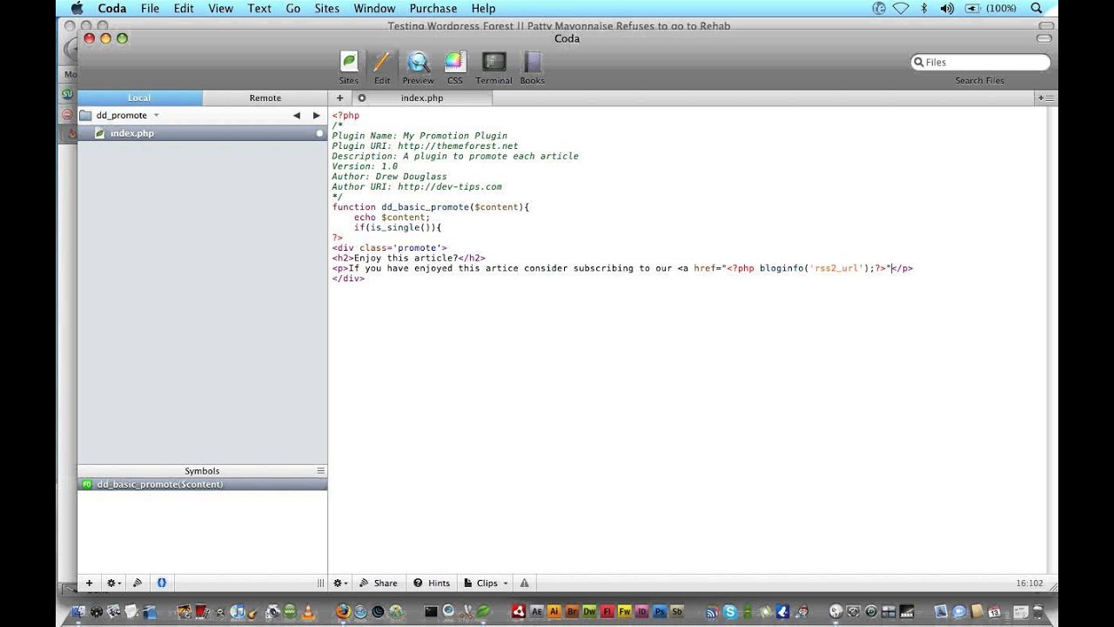1114x627 pixels.
Task: Open VLC cone icon in Dock
Action: [307, 611]
